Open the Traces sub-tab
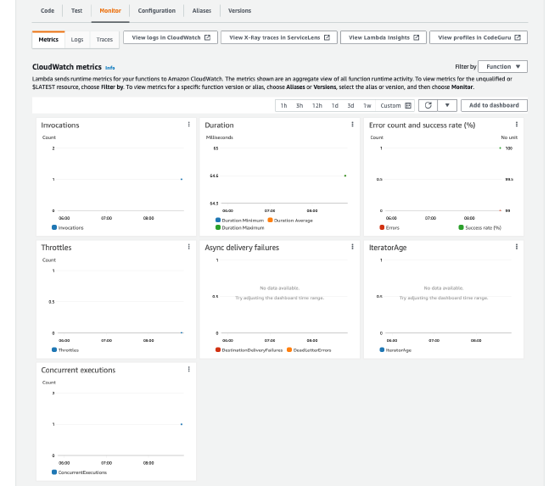Viewport: 560px width, 486px height. click(104, 39)
